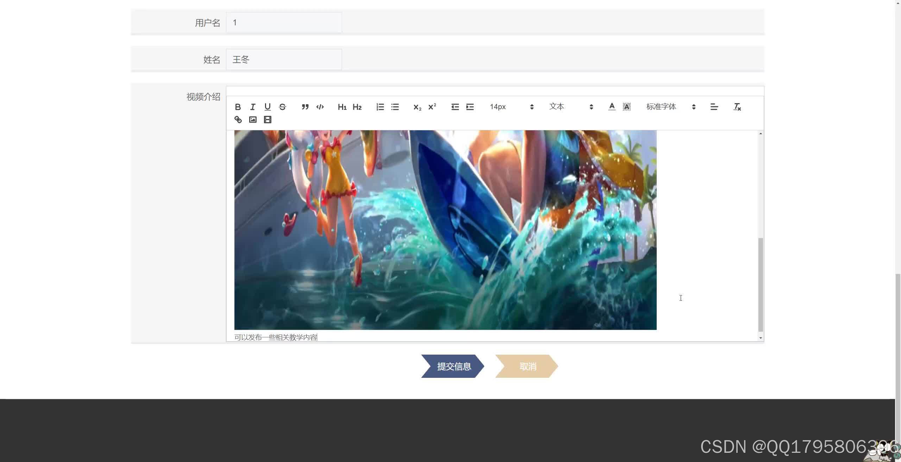Clear text formatting with the Tx button
The height and width of the screenshot is (462, 901).
[736, 107]
